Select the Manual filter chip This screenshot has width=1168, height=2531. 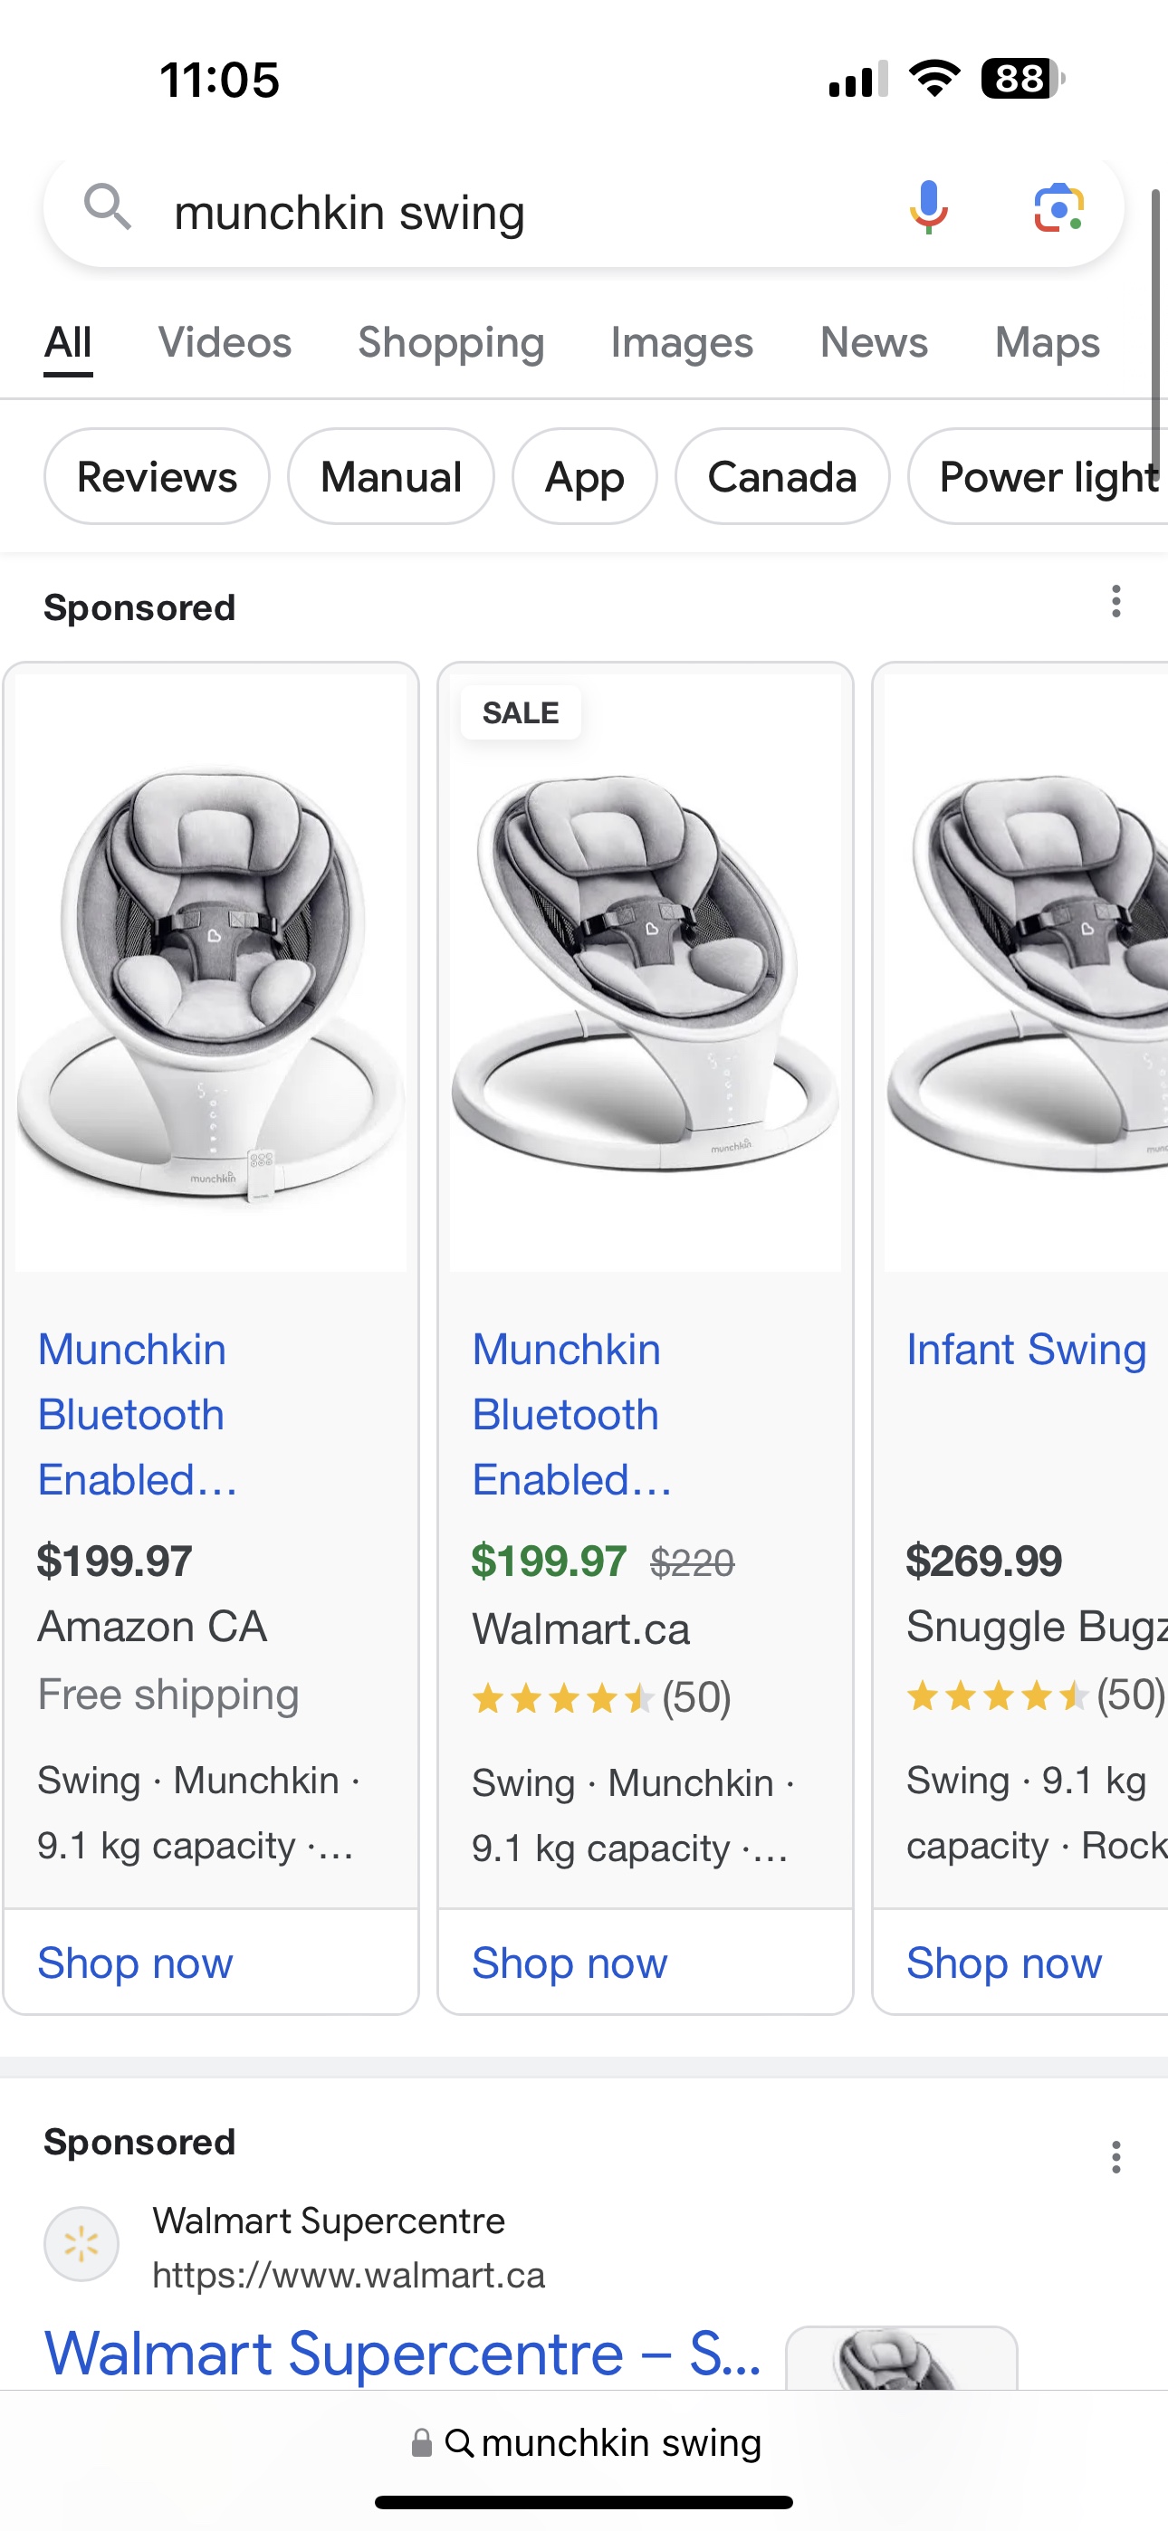click(x=390, y=476)
